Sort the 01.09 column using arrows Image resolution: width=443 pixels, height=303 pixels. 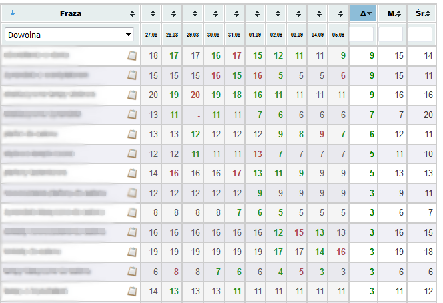point(257,13)
